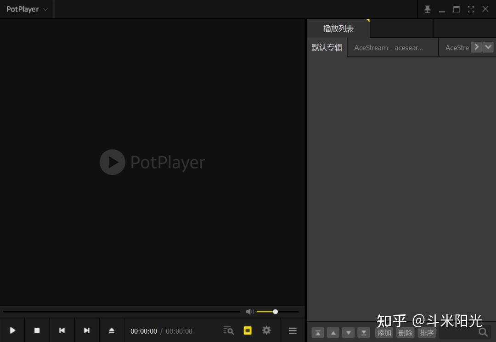
Task: Open the PotPlayer main menu dropdown
Action: pos(27,9)
